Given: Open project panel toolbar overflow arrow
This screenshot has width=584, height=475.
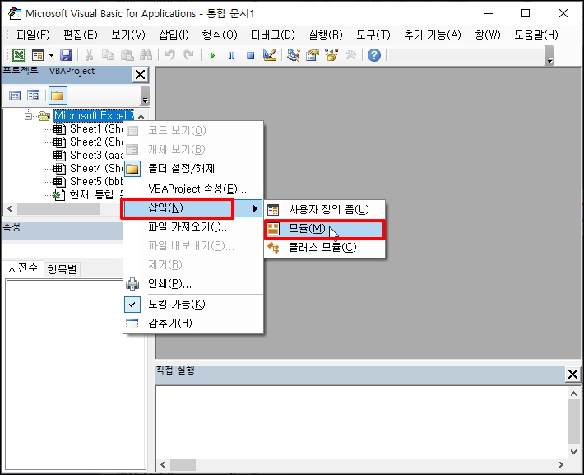Looking at the screenshot, I should tap(145, 96).
